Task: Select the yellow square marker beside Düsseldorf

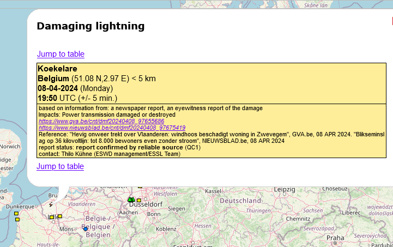Action: (x=139, y=200)
